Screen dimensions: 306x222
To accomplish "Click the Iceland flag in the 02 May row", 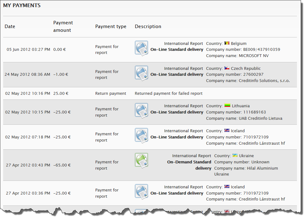I will [227, 131].
